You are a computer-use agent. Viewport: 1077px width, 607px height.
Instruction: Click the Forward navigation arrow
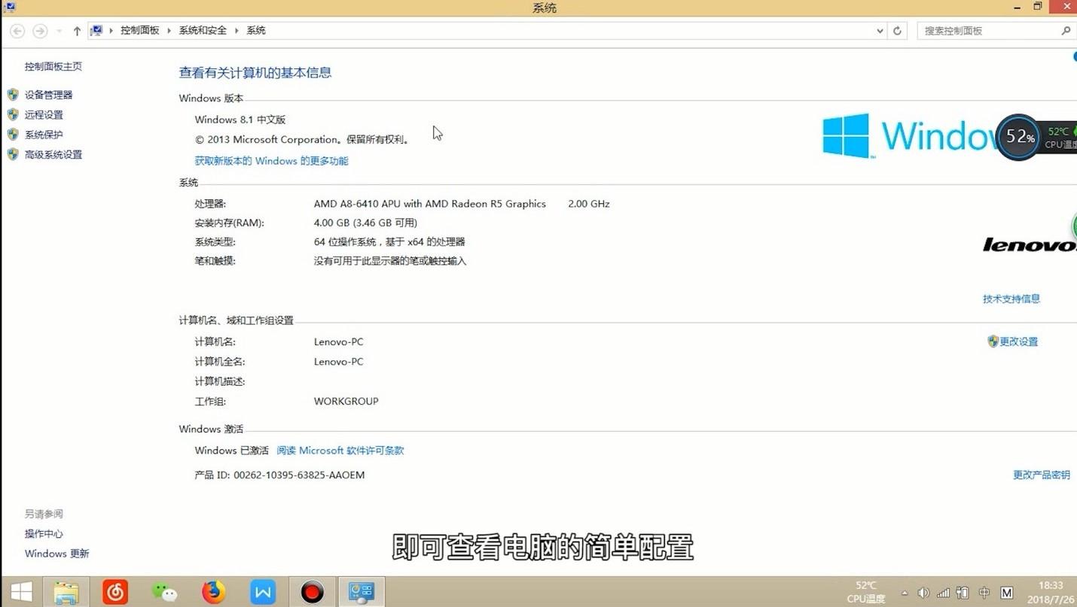(40, 31)
